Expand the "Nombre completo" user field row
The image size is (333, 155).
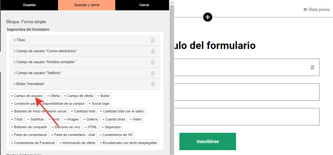pos(85,62)
